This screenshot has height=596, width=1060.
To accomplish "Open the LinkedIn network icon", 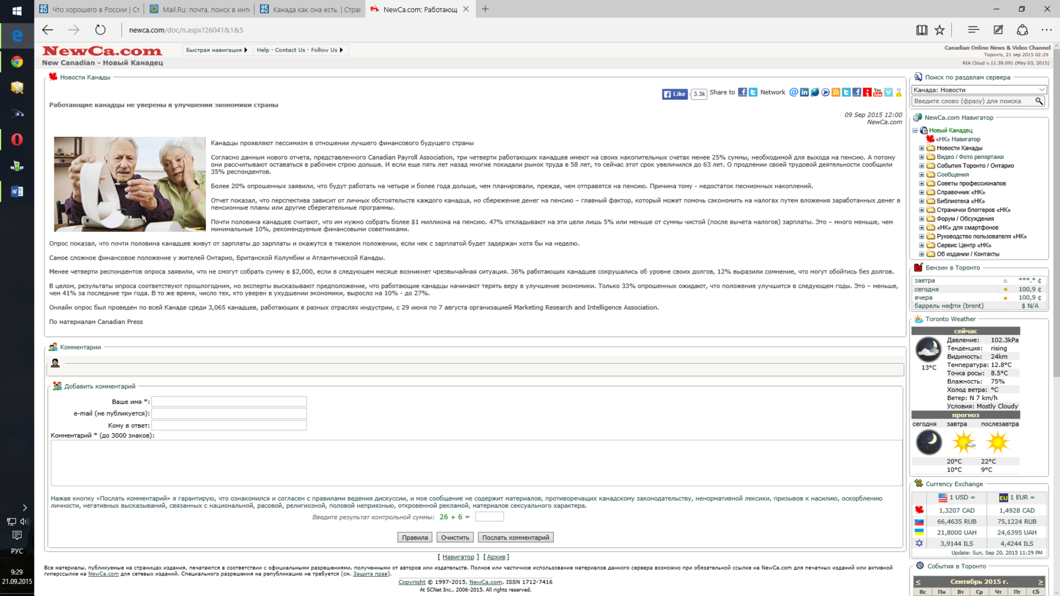I will 804,92.
